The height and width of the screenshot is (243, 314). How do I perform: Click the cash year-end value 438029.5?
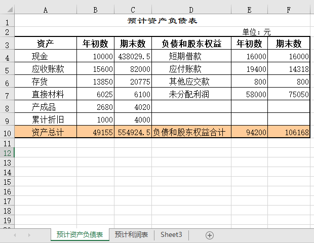tap(133, 57)
